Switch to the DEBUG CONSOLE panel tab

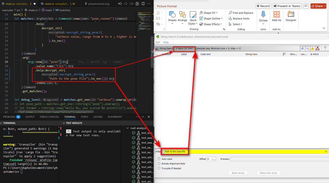coord(49,117)
